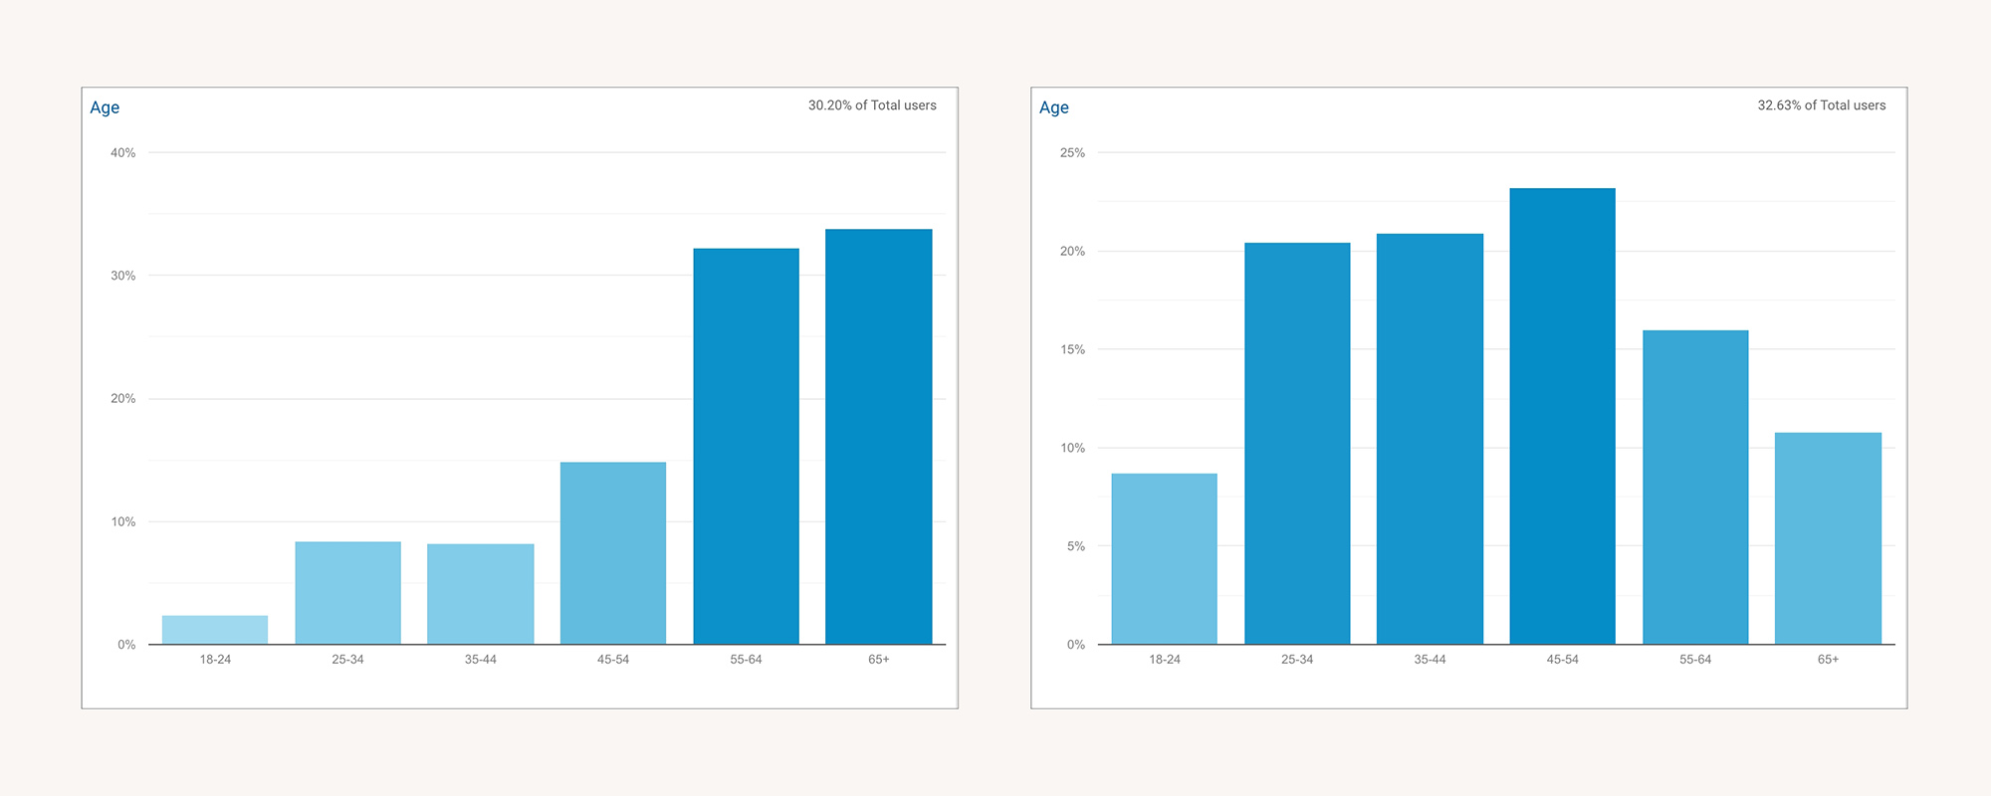Viewport: 1991px width, 796px height.
Task: Click the 45-54 axis label under right chart
Action: 1562,660
